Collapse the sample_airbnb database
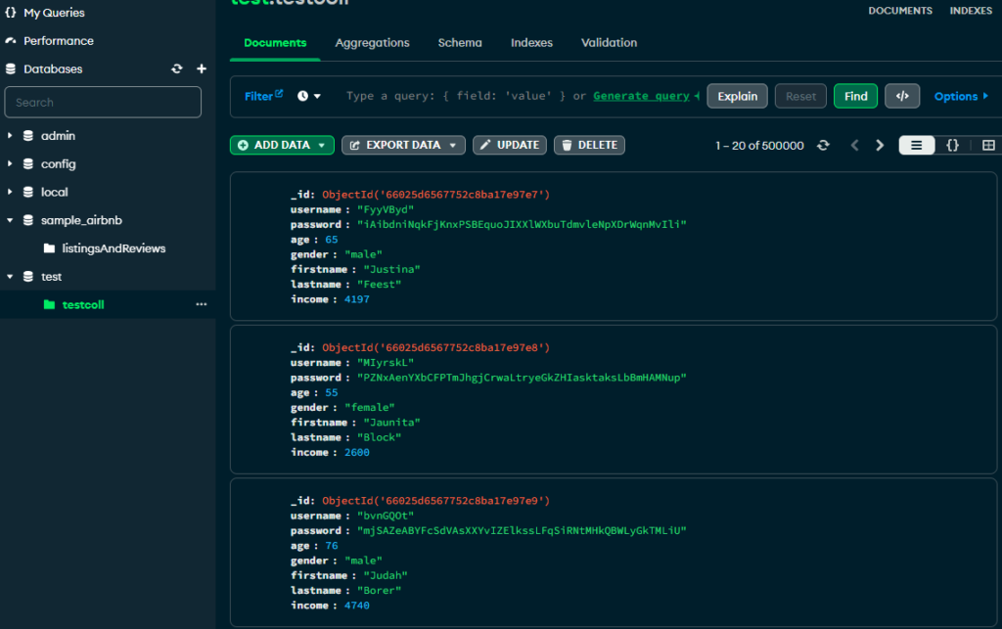 click(10, 220)
